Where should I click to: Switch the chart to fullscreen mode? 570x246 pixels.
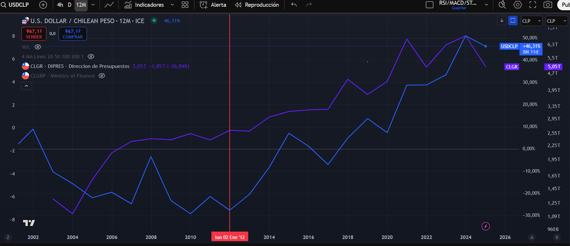tap(533, 5)
